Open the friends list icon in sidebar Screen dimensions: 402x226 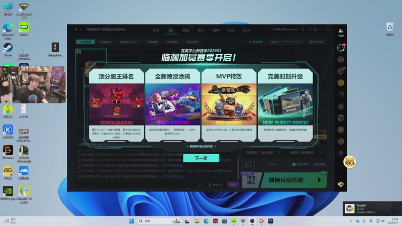[x=341, y=31]
